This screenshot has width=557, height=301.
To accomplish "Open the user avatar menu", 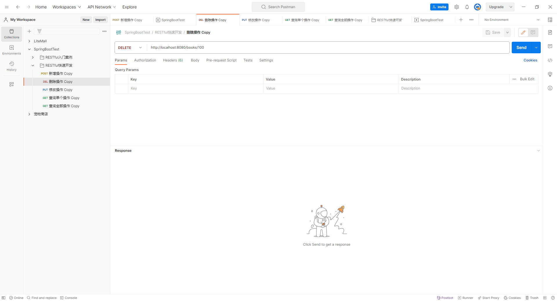I will click(x=478, y=7).
